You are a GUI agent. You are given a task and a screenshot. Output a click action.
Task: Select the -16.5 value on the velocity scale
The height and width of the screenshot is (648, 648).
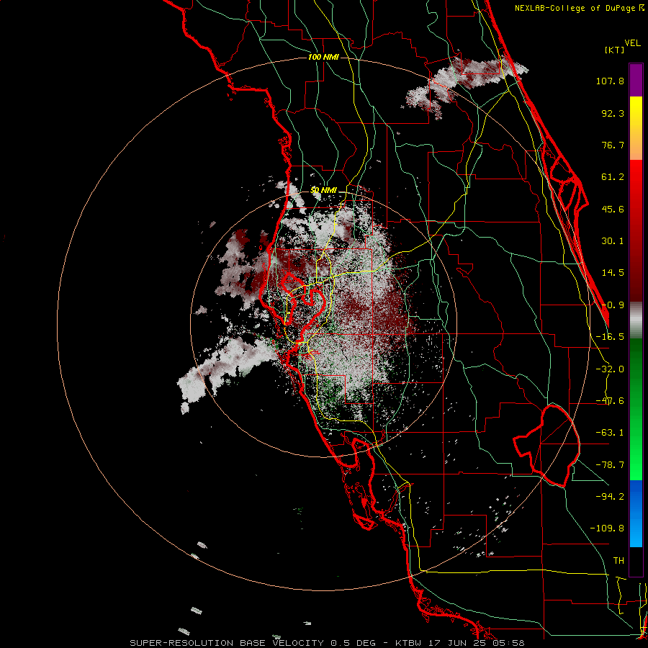click(610, 337)
